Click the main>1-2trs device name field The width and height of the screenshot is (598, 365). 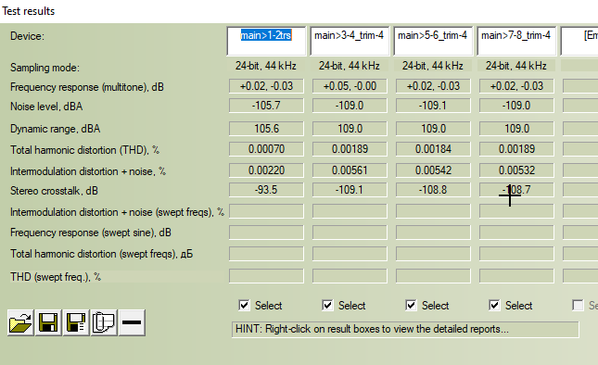(266, 41)
